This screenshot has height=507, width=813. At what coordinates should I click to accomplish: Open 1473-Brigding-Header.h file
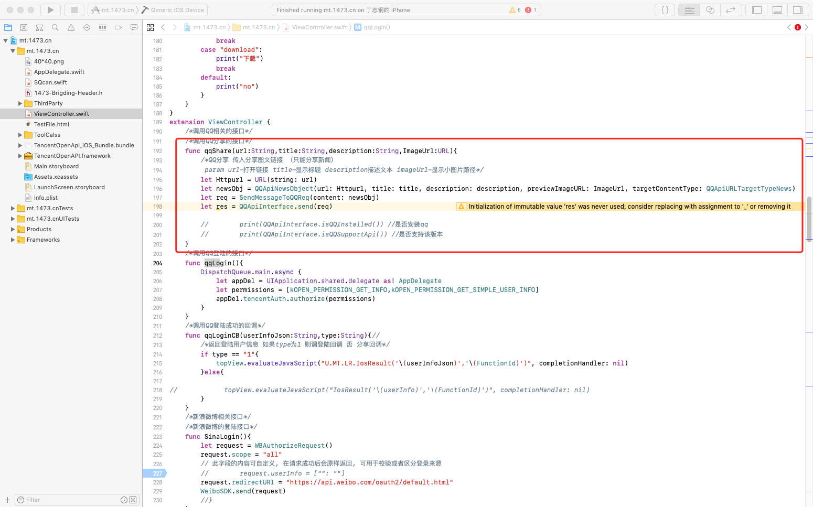(68, 93)
